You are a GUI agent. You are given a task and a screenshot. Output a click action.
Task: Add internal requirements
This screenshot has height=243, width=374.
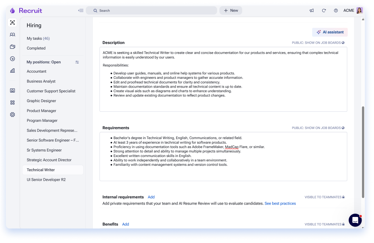click(151, 197)
